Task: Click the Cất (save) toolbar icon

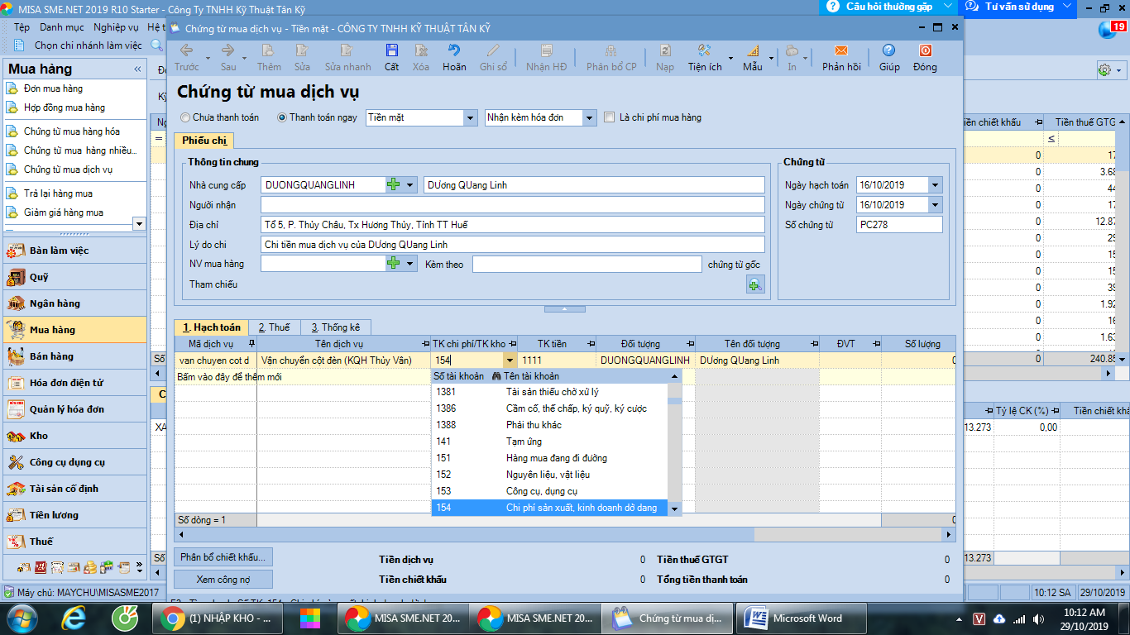Action: (391, 57)
